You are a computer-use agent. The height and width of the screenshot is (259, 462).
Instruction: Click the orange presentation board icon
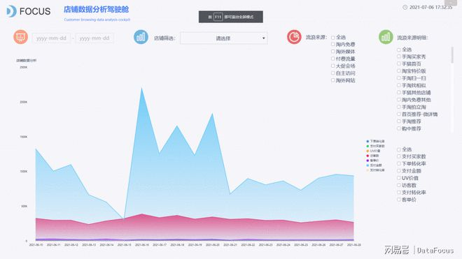click(20, 37)
